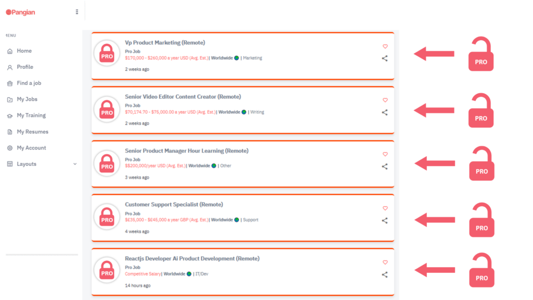Share the Senior Video Editor job
Screen dimensions: 533x300
(x=385, y=113)
